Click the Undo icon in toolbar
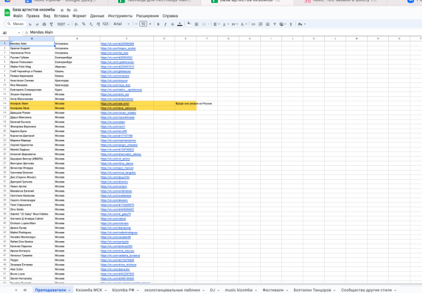This screenshot has width=422, height=293. click(x=31, y=24)
